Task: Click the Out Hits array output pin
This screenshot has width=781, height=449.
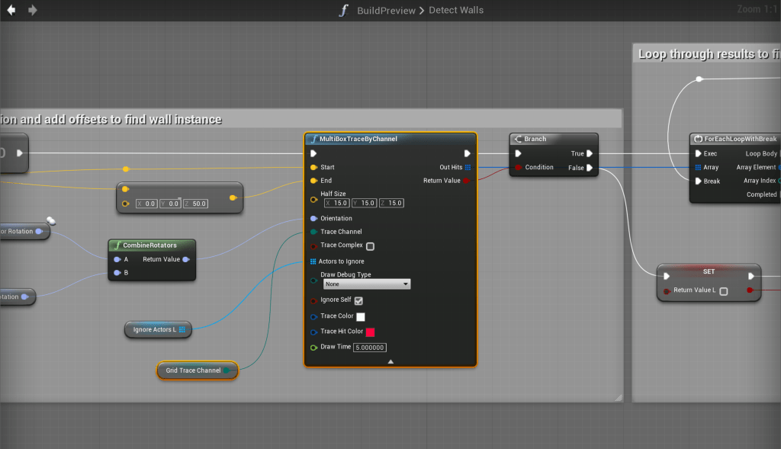Action: click(x=468, y=167)
